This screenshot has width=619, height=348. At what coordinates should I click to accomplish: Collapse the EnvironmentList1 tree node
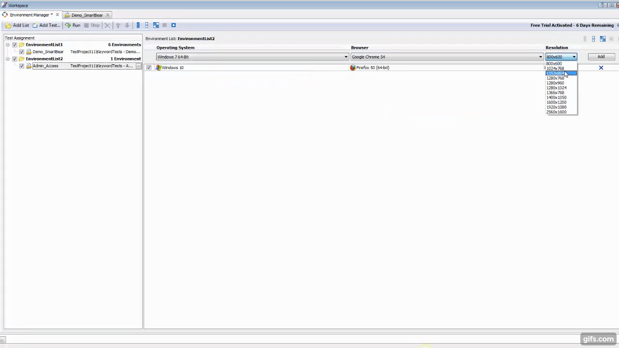click(8, 45)
